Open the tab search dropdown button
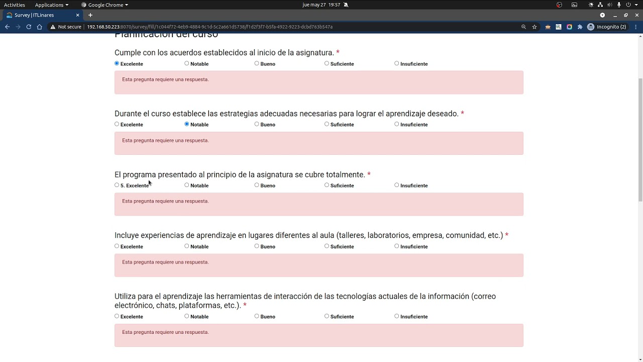 point(602,15)
